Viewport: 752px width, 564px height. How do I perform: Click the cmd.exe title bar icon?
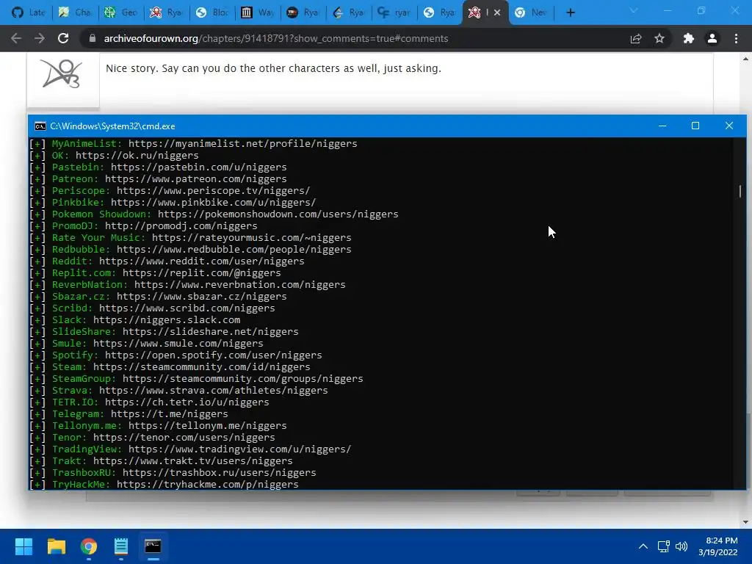point(40,126)
